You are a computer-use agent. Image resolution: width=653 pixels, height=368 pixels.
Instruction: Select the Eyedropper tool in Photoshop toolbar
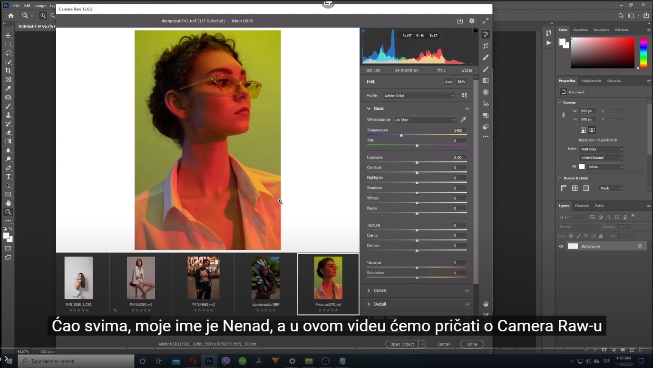coord(8,89)
